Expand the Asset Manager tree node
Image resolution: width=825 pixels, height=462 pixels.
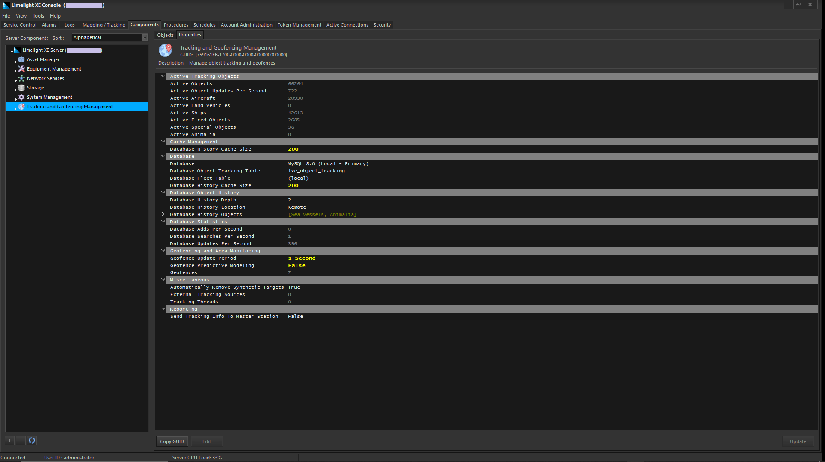click(15, 61)
